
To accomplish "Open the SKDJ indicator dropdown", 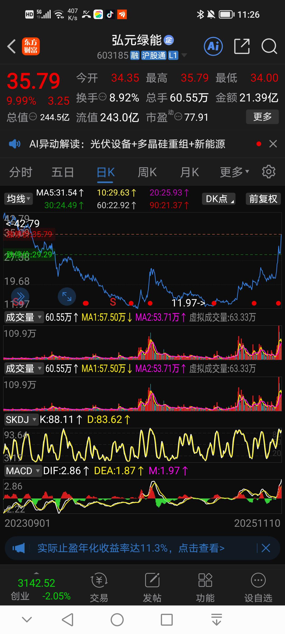I will click(x=21, y=419).
